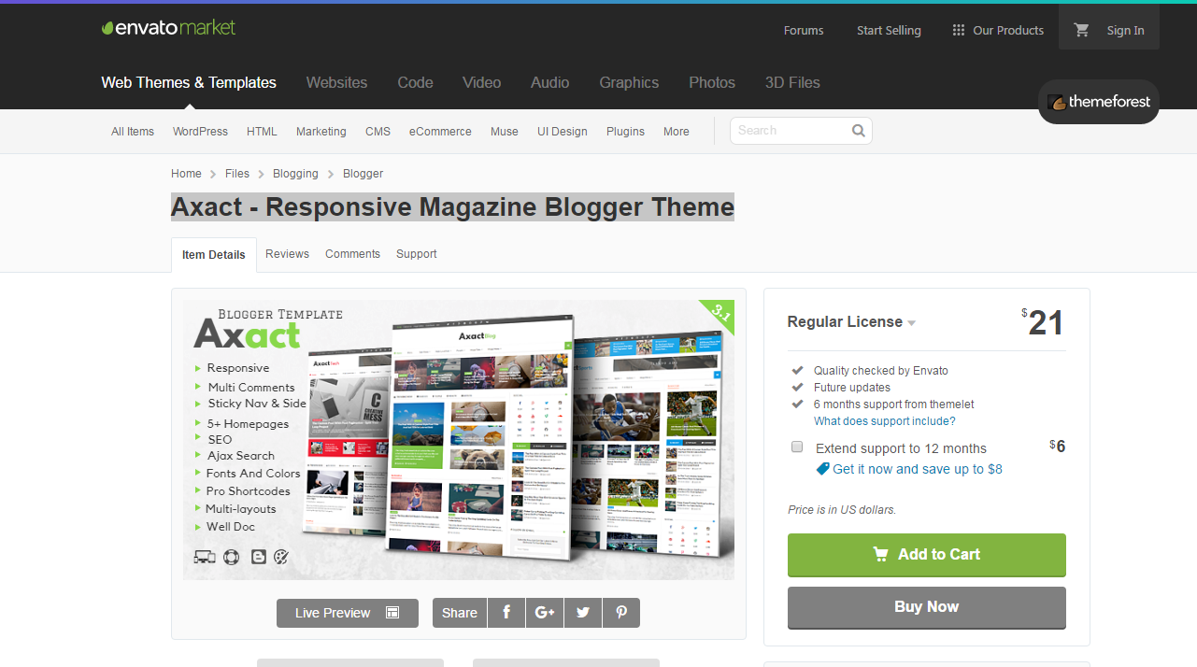Select the eCommerce category
1197x667 pixels.
click(440, 132)
